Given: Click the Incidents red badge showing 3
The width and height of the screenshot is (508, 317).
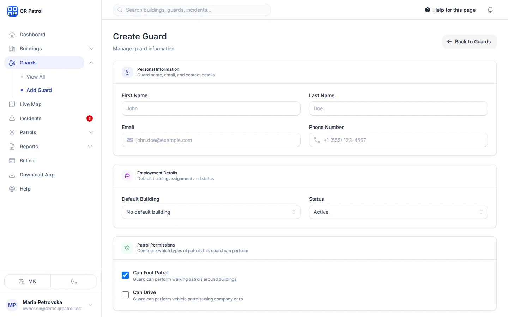Looking at the screenshot, I should pos(90,118).
